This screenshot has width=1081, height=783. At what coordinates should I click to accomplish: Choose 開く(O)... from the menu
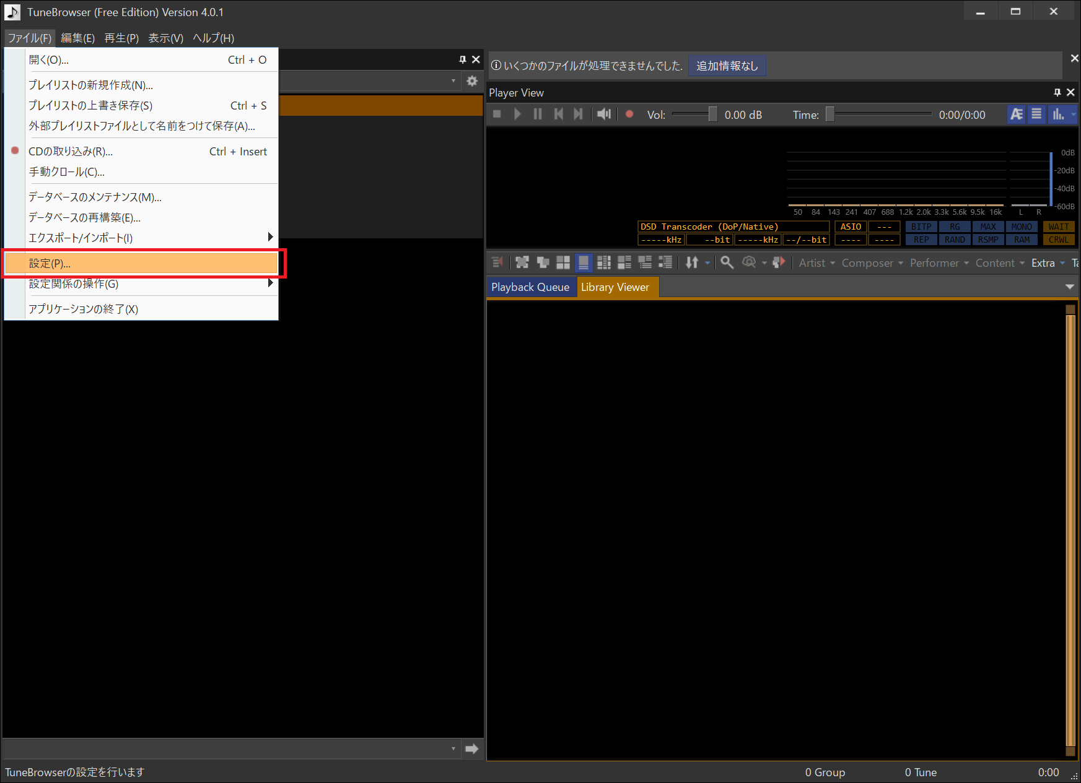(x=141, y=60)
